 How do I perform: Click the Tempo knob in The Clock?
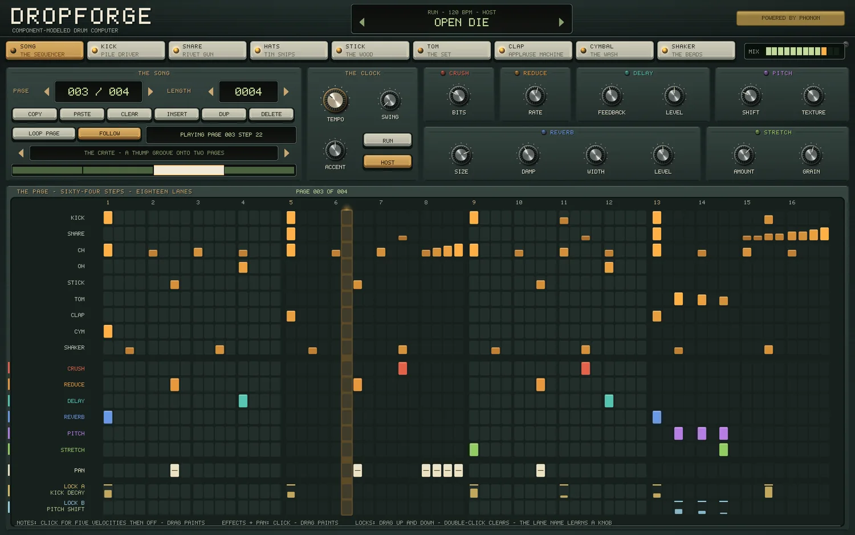pos(335,100)
